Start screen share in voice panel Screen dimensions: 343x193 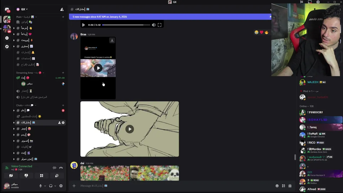26,176
